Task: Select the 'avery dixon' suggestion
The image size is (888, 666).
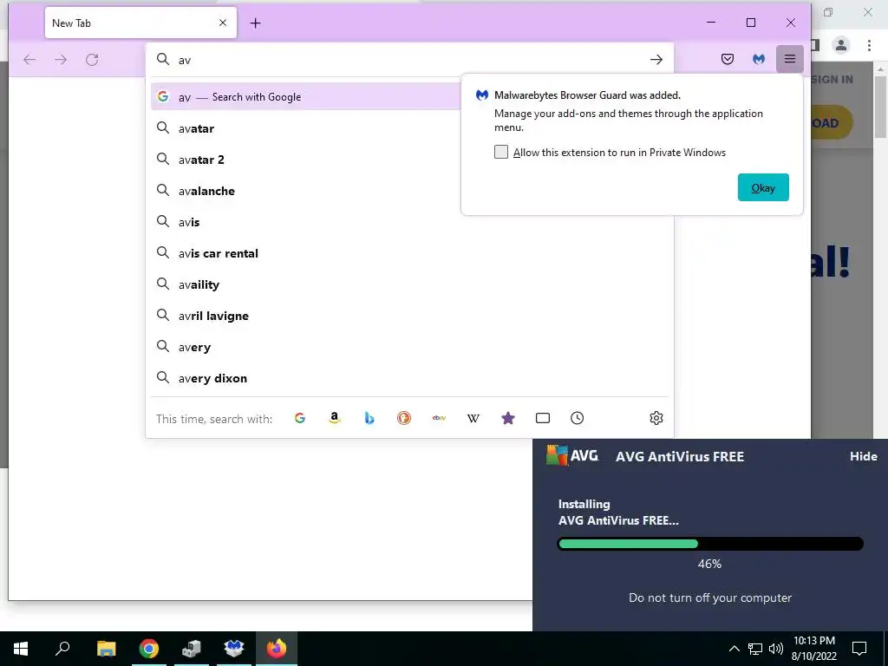Action: pos(410,378)
